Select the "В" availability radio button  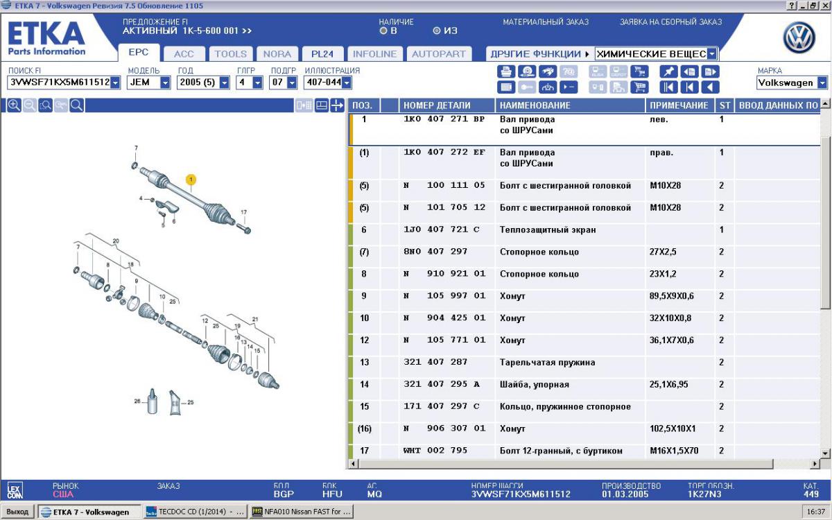coord(383,31)
